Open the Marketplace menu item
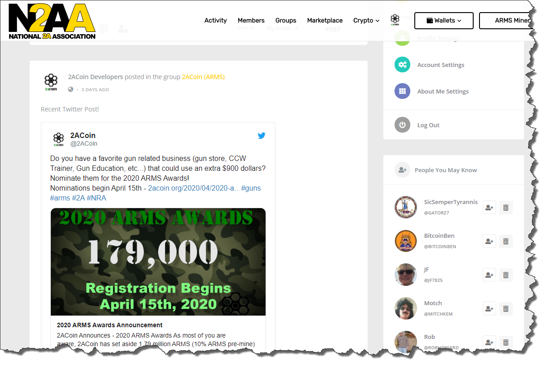This screenshot has height=365, width=546. 325,20
